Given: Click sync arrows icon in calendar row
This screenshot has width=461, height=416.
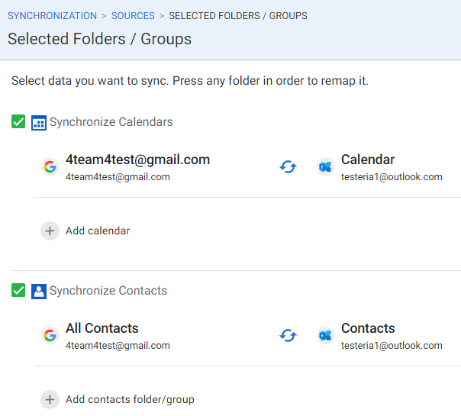Looking at the screenshot, I should point(288,167).
